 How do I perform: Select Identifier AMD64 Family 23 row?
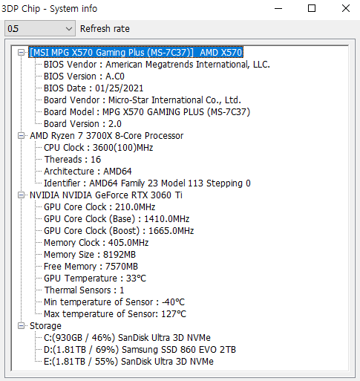click(147, 183)
